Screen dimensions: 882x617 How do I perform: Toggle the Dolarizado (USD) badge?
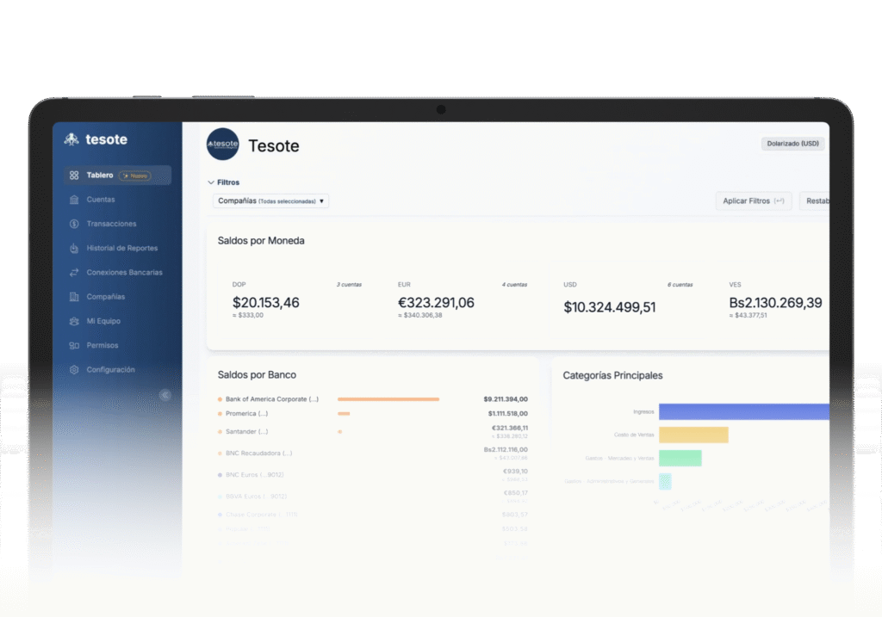[792, 144]
